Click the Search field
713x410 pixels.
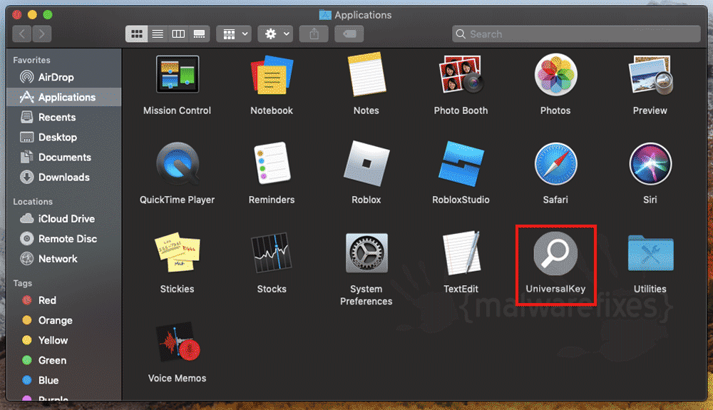click(576, 34)
